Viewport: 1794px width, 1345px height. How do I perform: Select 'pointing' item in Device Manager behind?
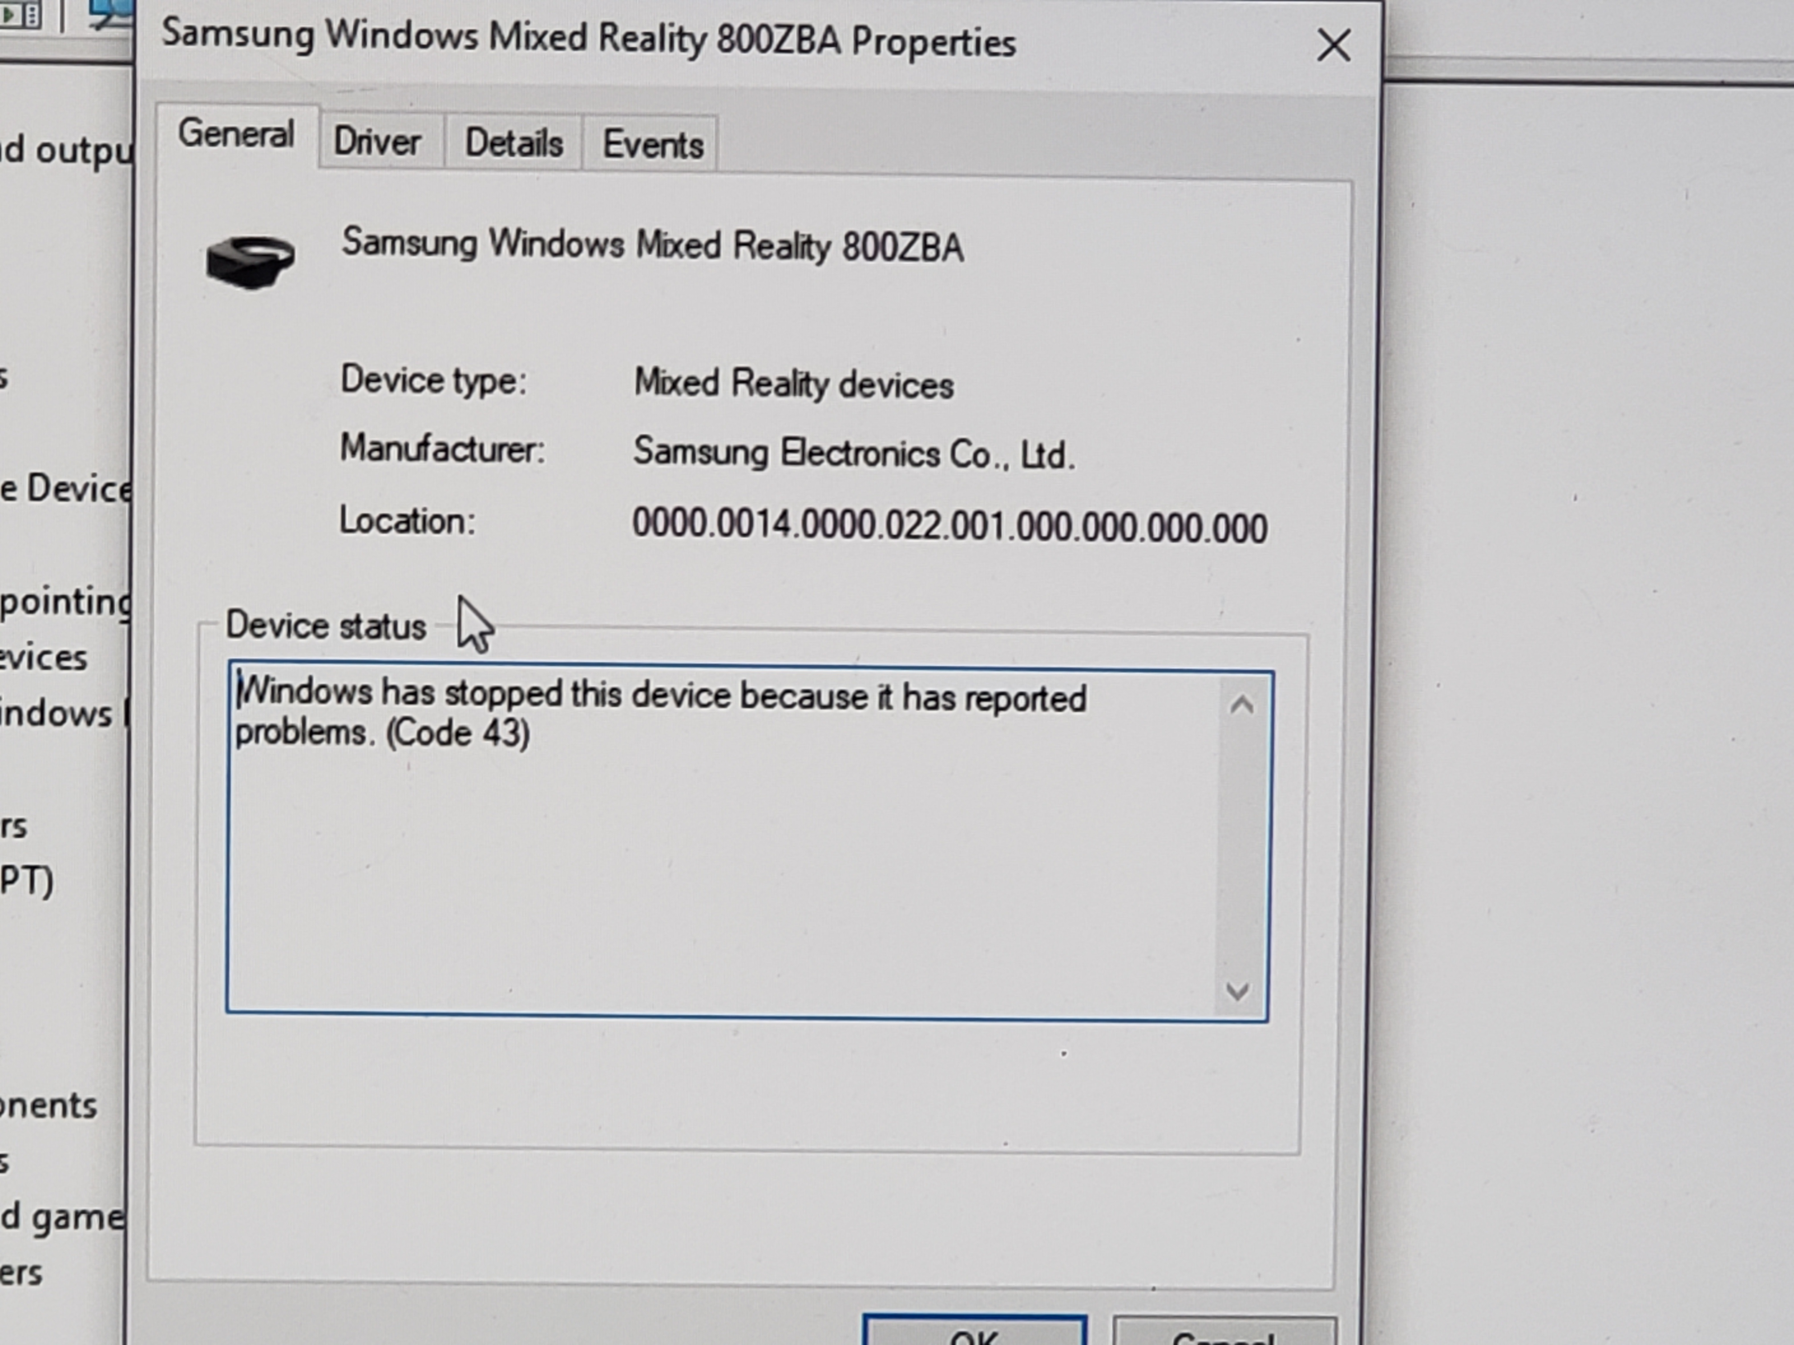65,602
